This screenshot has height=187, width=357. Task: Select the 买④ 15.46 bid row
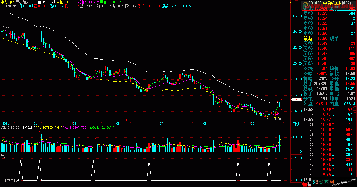click(330, 58)
